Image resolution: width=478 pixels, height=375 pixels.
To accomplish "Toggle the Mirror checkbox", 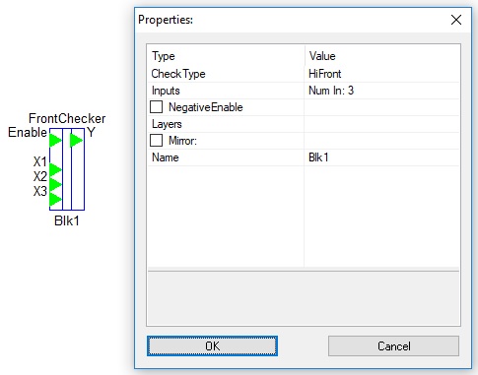I will coord(156,141).
